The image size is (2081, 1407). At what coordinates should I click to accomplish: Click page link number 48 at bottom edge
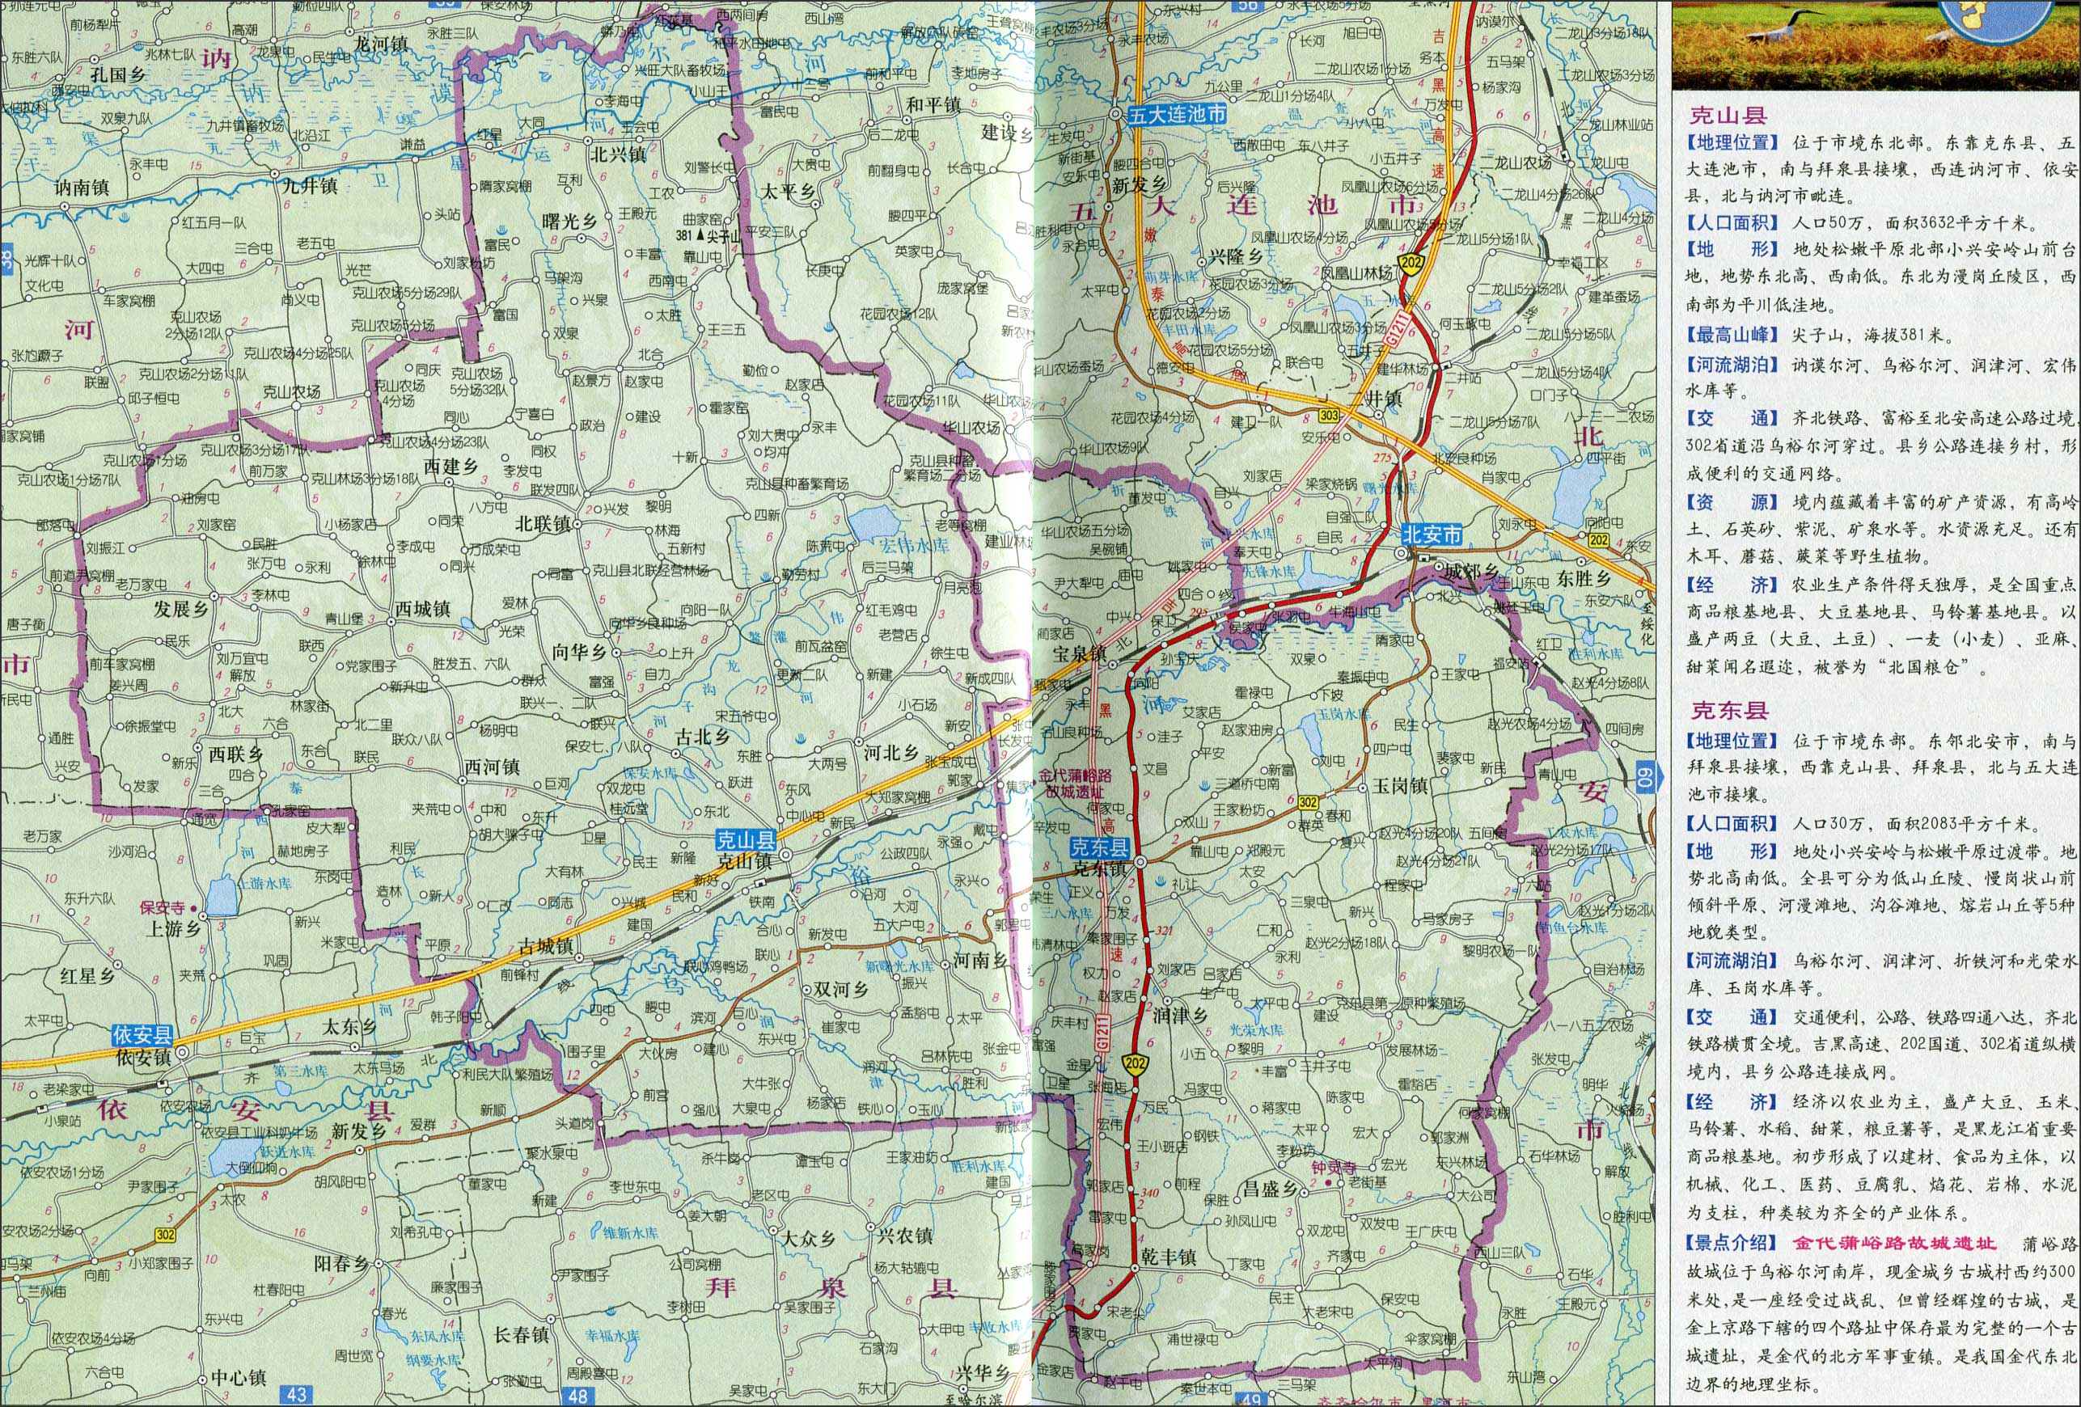coord(577,1396)
